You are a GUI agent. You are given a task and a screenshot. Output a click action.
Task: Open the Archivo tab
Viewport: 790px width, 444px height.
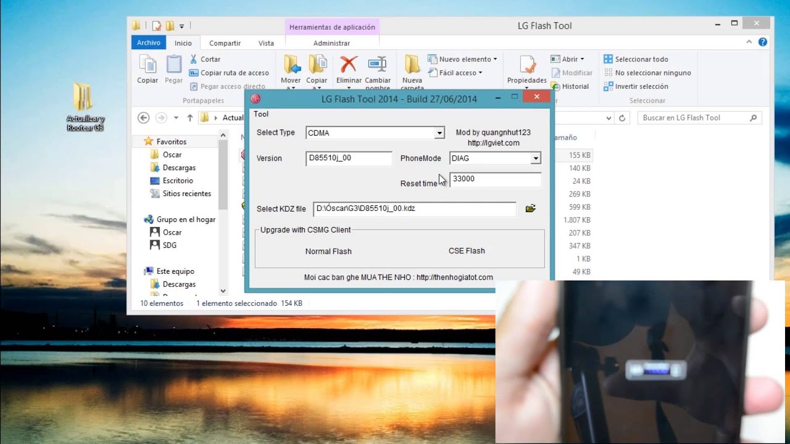(148, 43)
